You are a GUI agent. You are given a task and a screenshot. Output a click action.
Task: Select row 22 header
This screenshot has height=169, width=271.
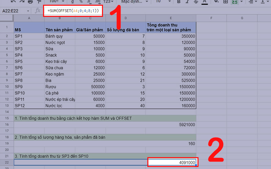pos(7,163)
